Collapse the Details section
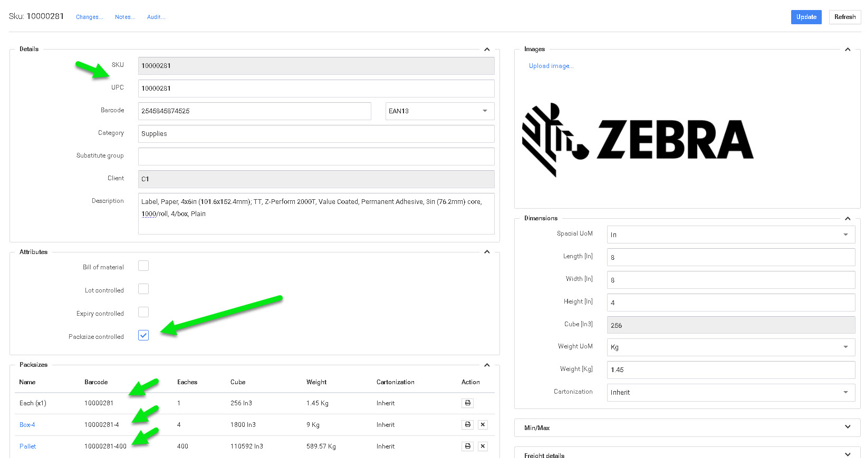 [x=487, y=50]
